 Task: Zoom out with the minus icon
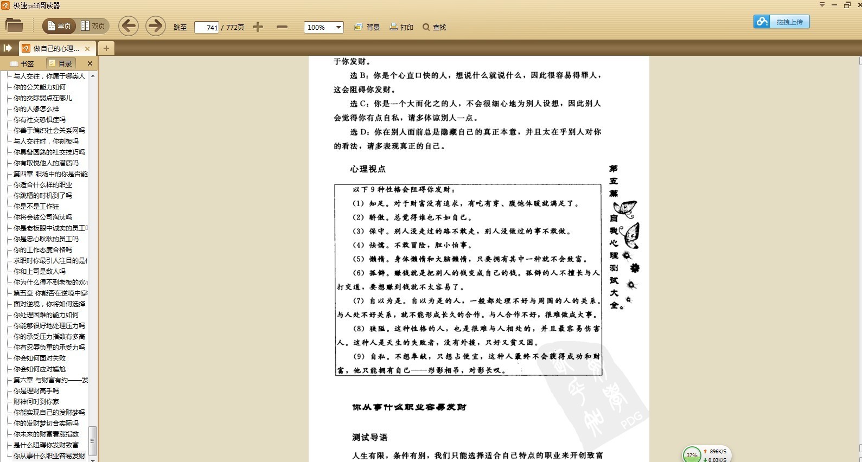282,27
